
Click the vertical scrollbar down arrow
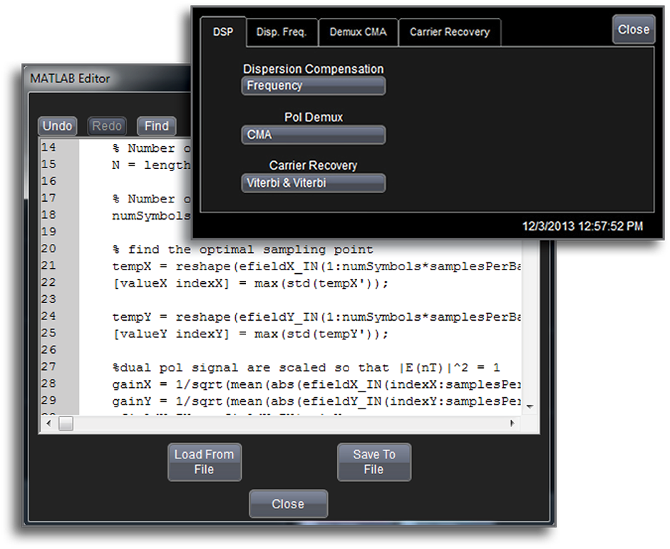click(x=530, y=406)
